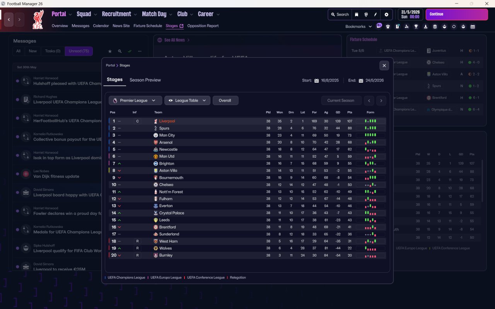Open the bookmark icon beside Search
The width and height of the screenshot is (495, 309).
click(357, 14)
